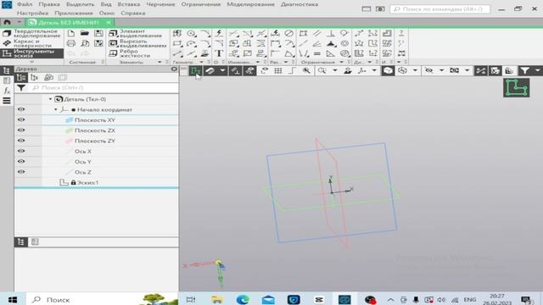Open the Моделирование menu
Image resolution: width=543 pixels, height=305 pixels.
(x=251, y=4)
